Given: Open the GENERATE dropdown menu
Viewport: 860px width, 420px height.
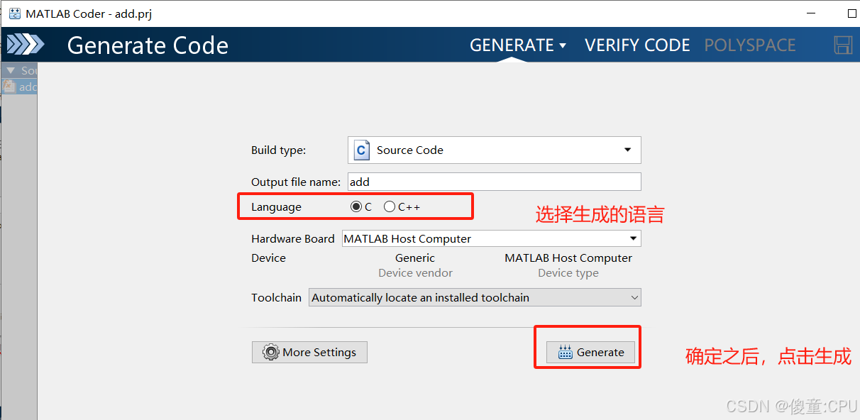Looking at the screenshot, I should pyautogui.click(x=518, y=45).
